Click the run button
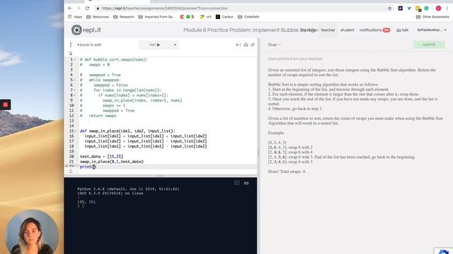 [155, 44]
